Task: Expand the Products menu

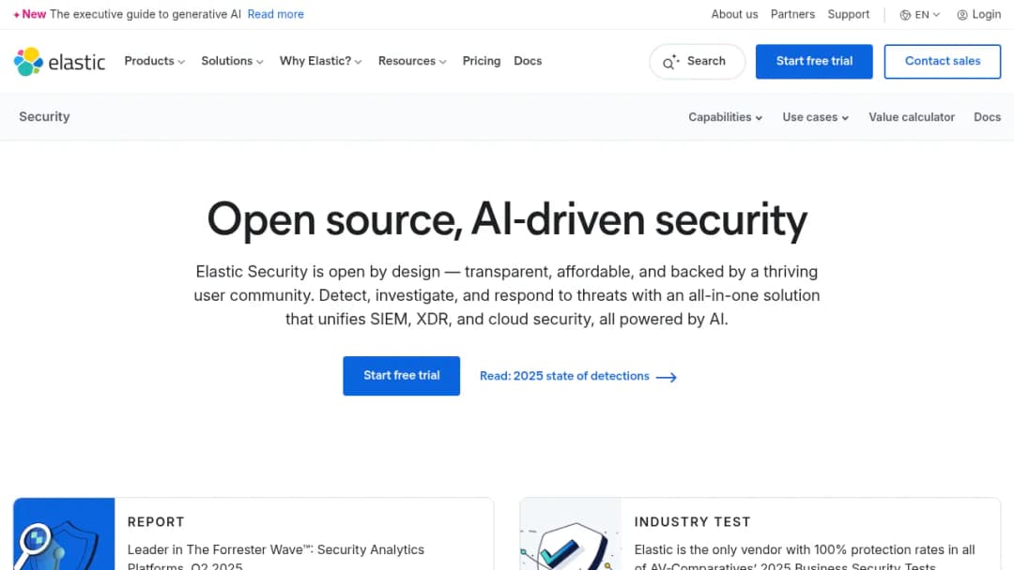Action: click(155, 61)
